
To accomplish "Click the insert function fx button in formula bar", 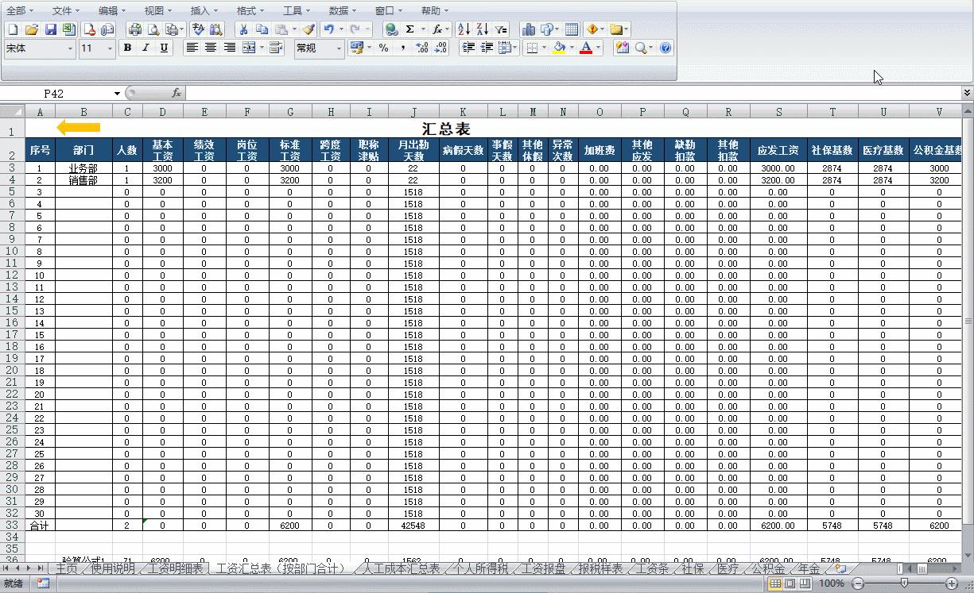I will 177,94.
